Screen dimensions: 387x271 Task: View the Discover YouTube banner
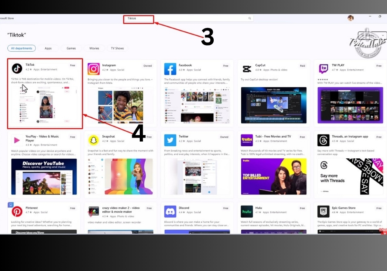(x=44, y=177)
